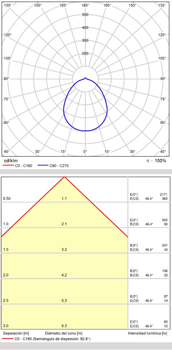
Task: Click the red C0 - C180 legend line
Action: 8,166
